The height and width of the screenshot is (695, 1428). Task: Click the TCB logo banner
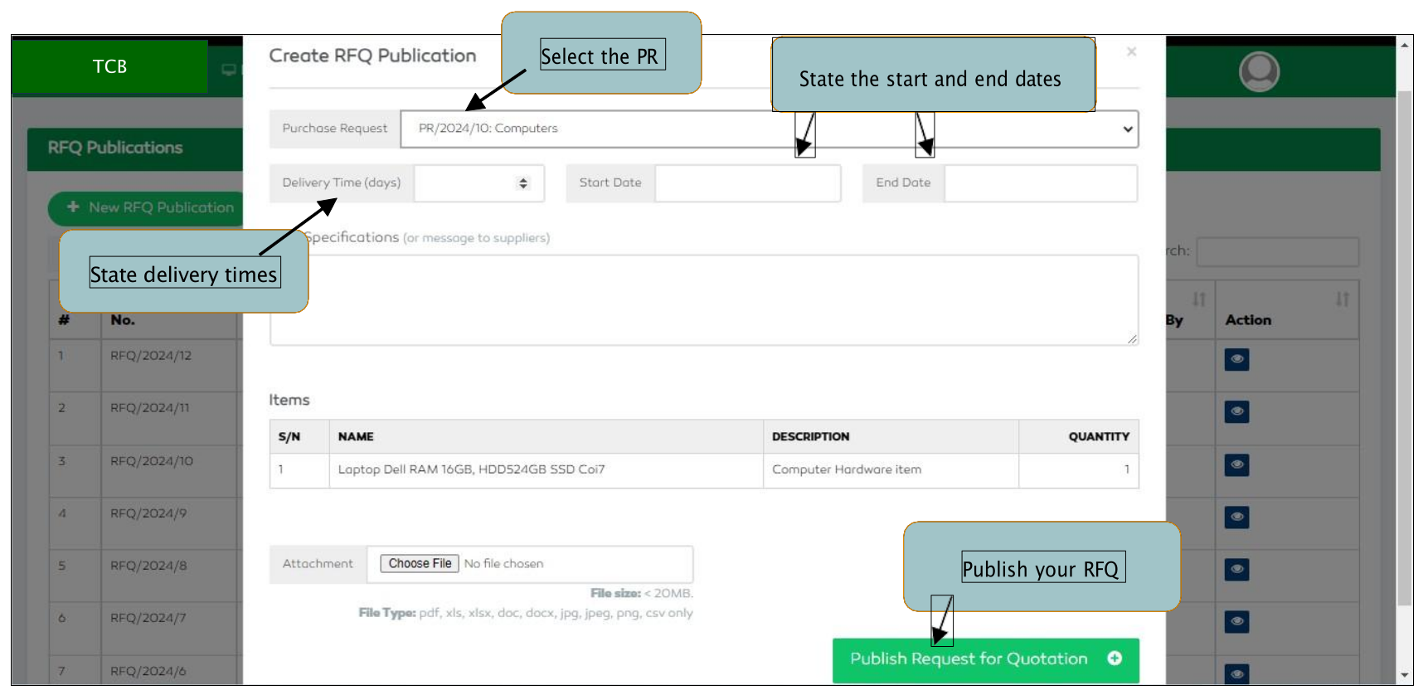pyautogui.click(x=109, y=66)
